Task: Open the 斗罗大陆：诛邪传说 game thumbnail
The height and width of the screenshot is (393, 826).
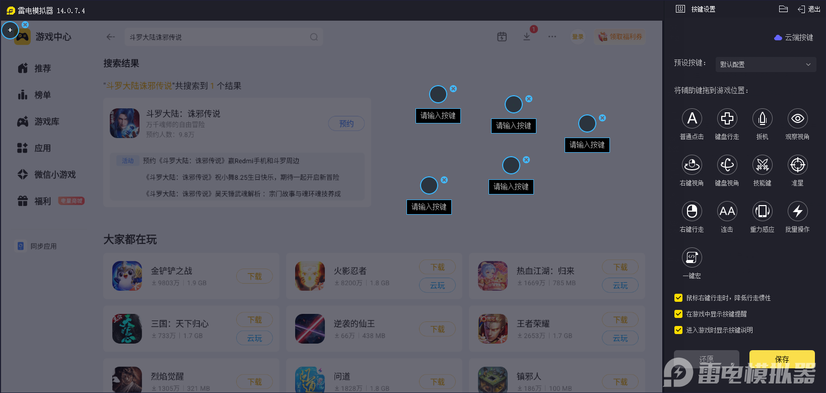Action: pyautogui.click(x=124, y=123)
